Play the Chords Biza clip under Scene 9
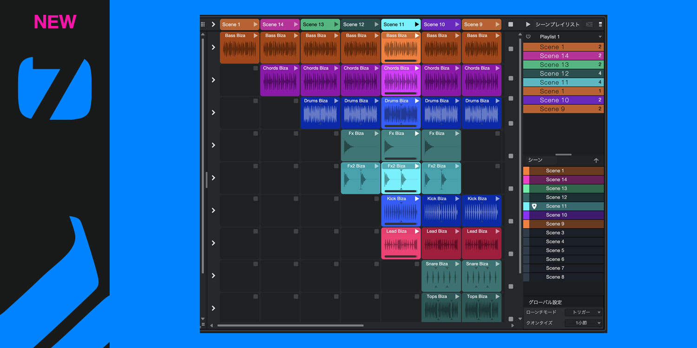The image size is (697, 348). click(498, 68)
